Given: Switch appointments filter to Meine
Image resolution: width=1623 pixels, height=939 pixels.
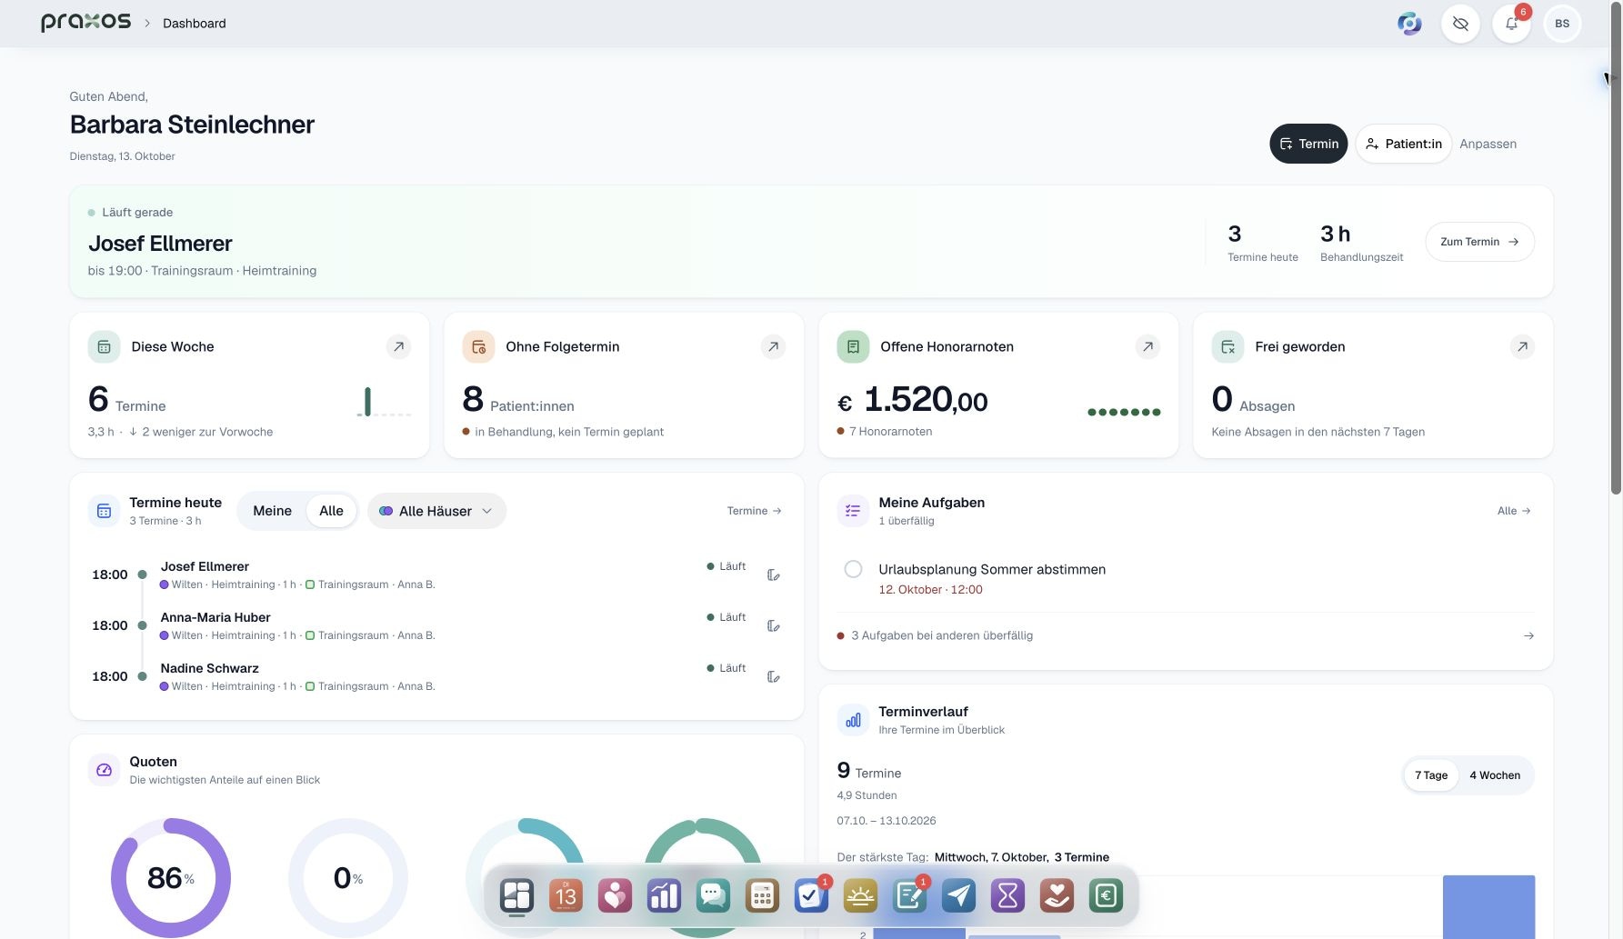Looking at the screenshot, I should pos(272,511).
